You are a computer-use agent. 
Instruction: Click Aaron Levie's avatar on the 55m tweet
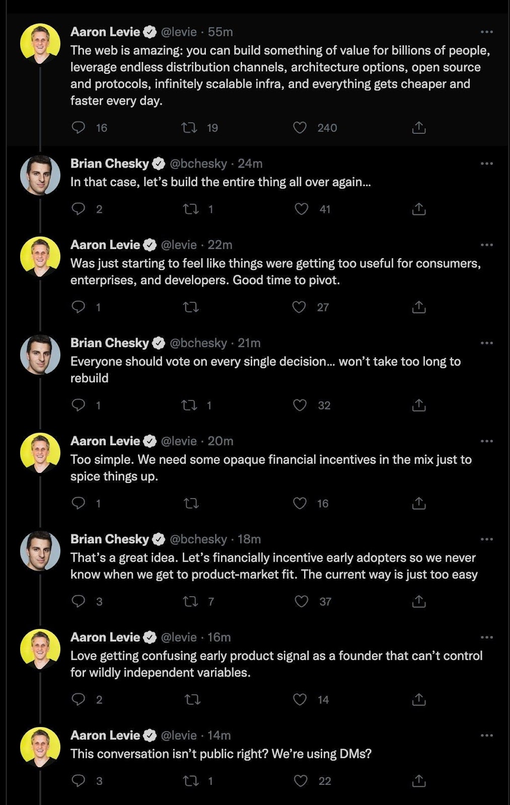pos(40,43)
